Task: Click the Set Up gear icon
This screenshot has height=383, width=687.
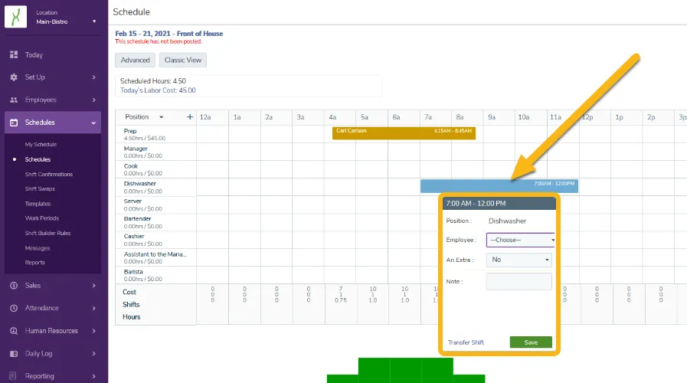Action: [x=14, y=77]
